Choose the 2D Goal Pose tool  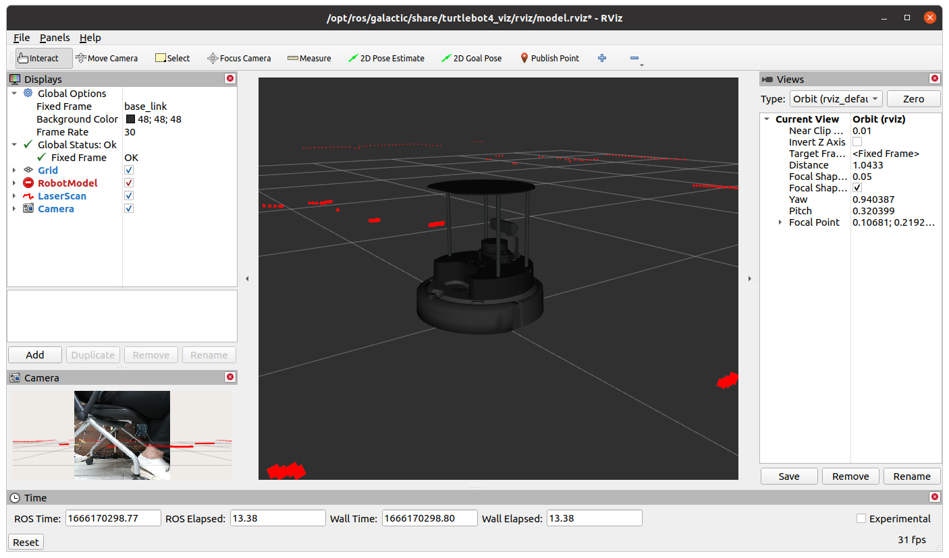pyautogui.click(x=471, y=58)
